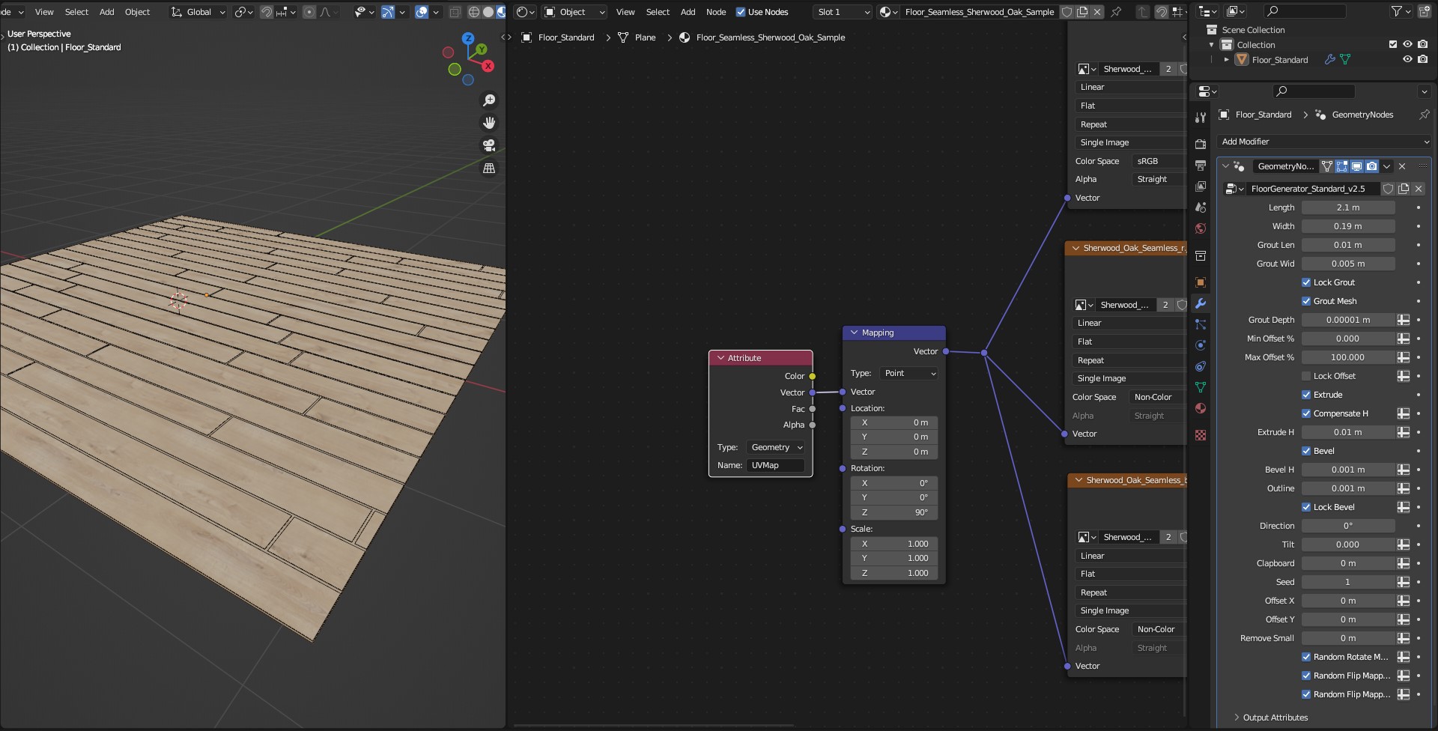
Task: Click the viewport zoom magnifier icon
Action: pyautogui.click(x=489, y=100)
